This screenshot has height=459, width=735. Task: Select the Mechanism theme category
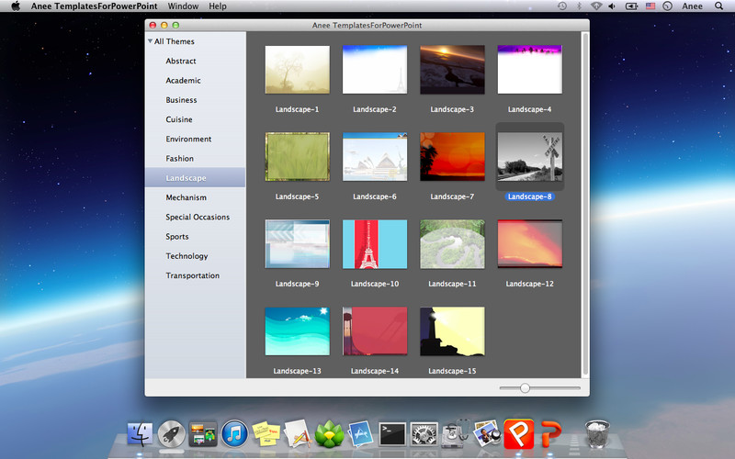(x=186, y=197)
